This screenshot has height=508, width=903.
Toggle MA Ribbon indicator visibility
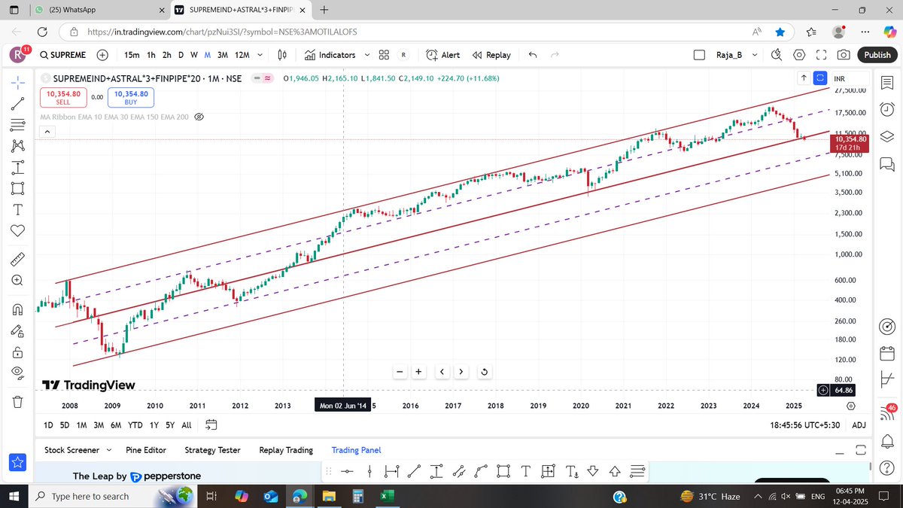tap(199, 117)
